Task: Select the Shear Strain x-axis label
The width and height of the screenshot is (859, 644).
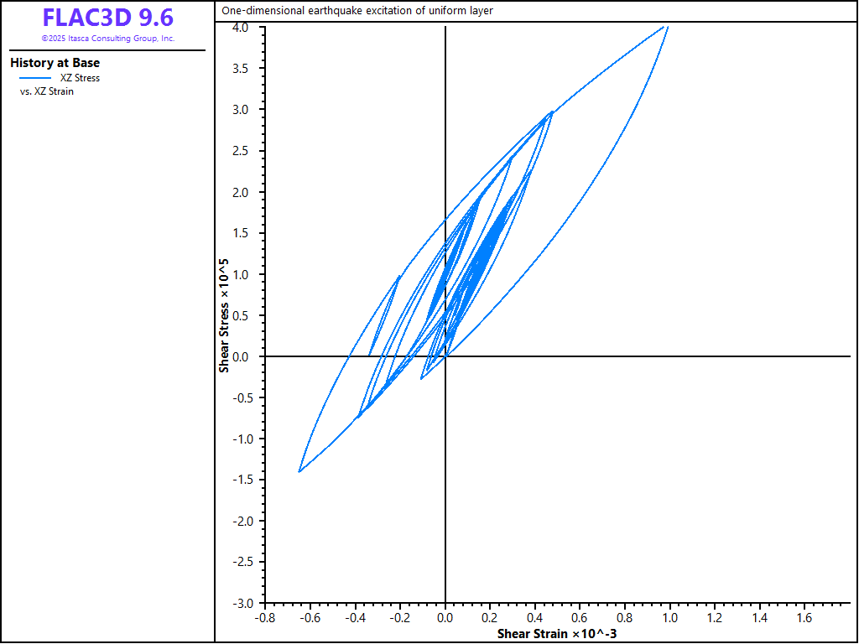Action: 557,634
